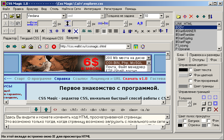
Task: Apply underline with the Ч button
Action: 51,31
